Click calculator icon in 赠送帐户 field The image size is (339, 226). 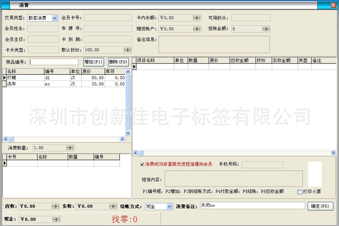point(196,29)
